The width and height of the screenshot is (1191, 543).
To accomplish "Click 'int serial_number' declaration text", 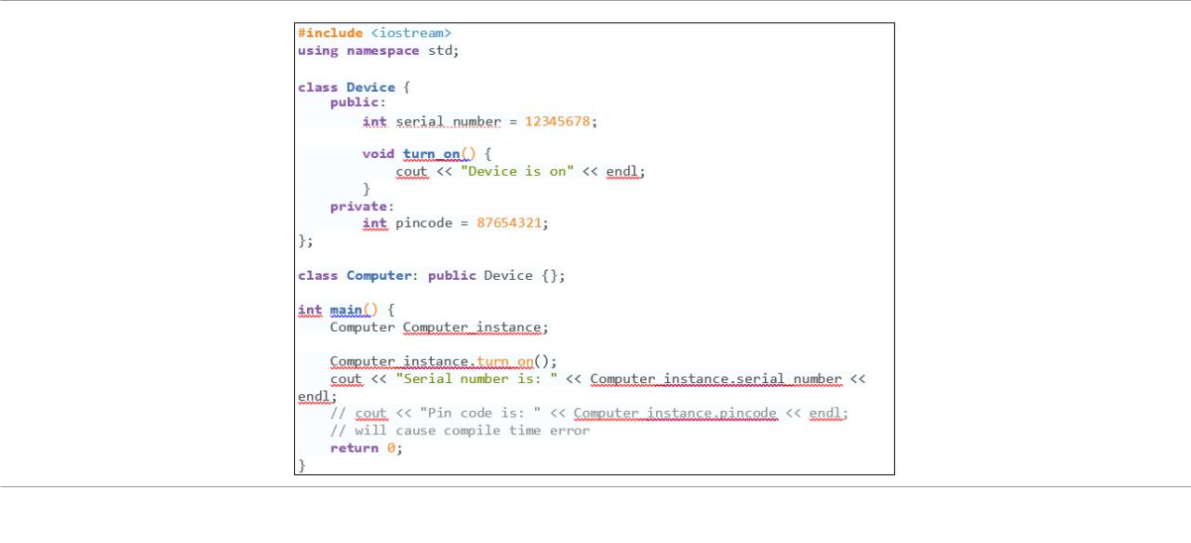I will pos(432,121).
